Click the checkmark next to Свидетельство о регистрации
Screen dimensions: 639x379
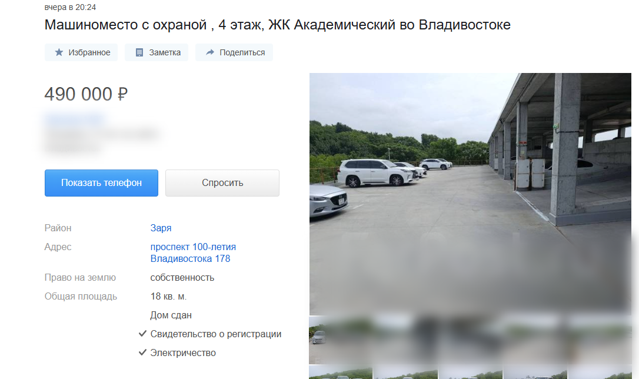(142, 334)
